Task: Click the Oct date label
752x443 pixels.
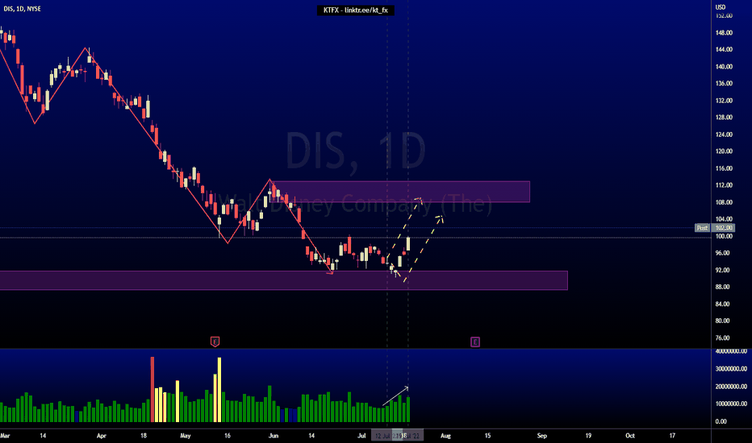Action: coord(630,436)
